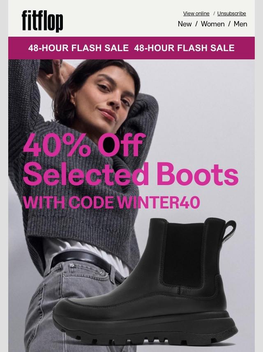Click the second 48-HOUR FLASH SALE text
The width and height of the screenshot is (263, 352).
(x=184, y=48)
